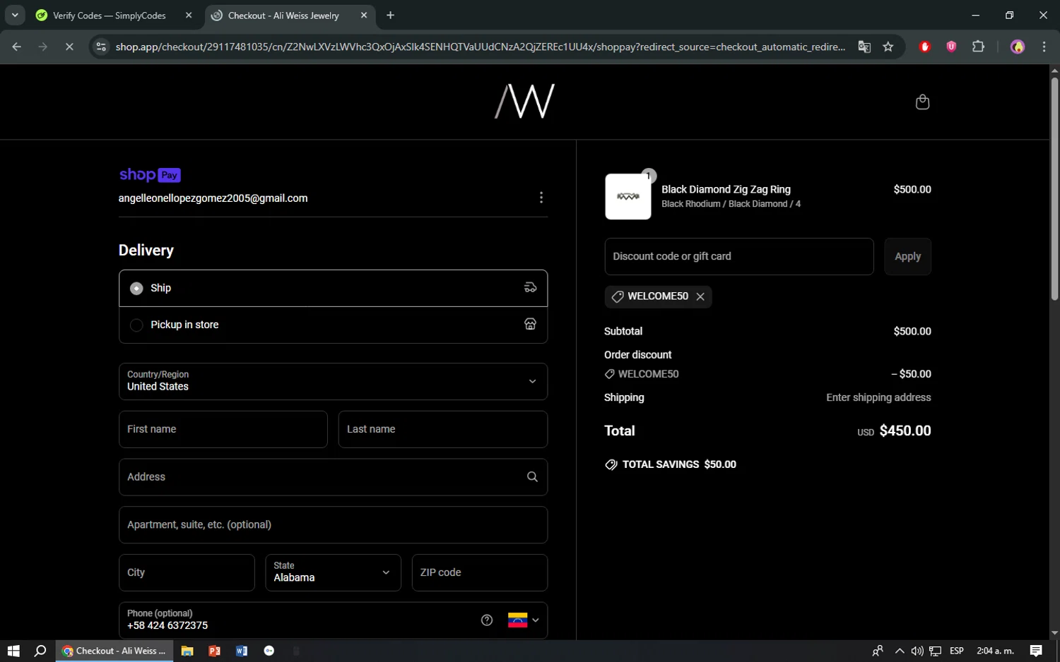Select the Pickup in store option
This screenshot has width=1060, height=662.
click(333, 325)
